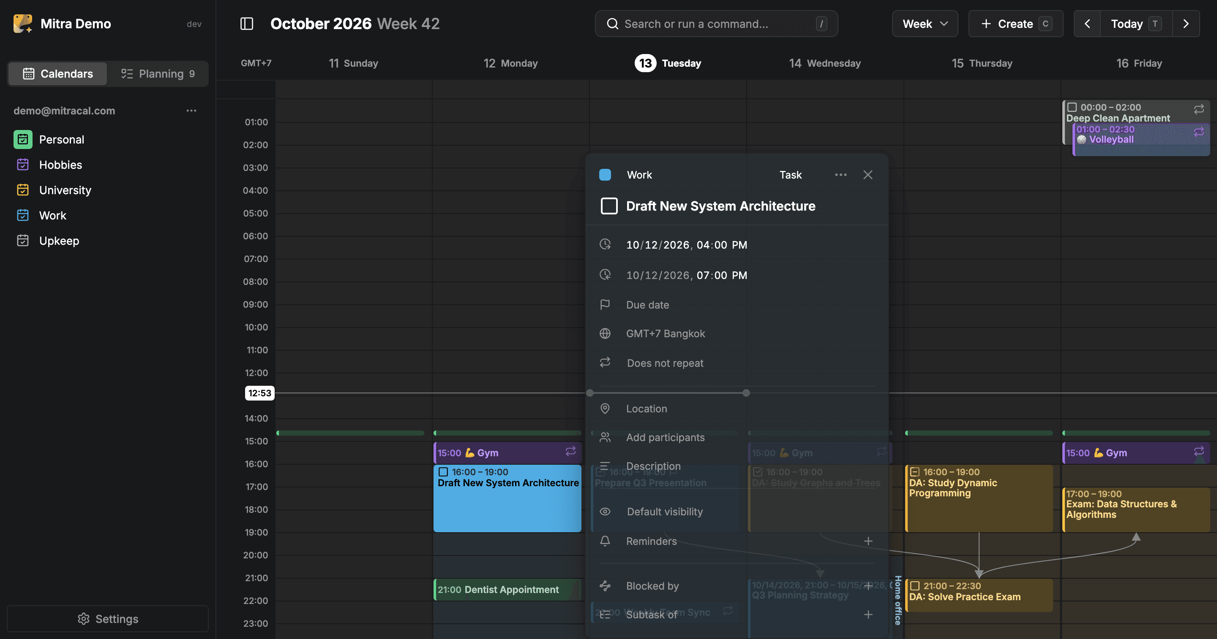This screenshot has width=1217, height=639.
Task: Toggle the University calendar visibility
Action: [x=23, y=190]
